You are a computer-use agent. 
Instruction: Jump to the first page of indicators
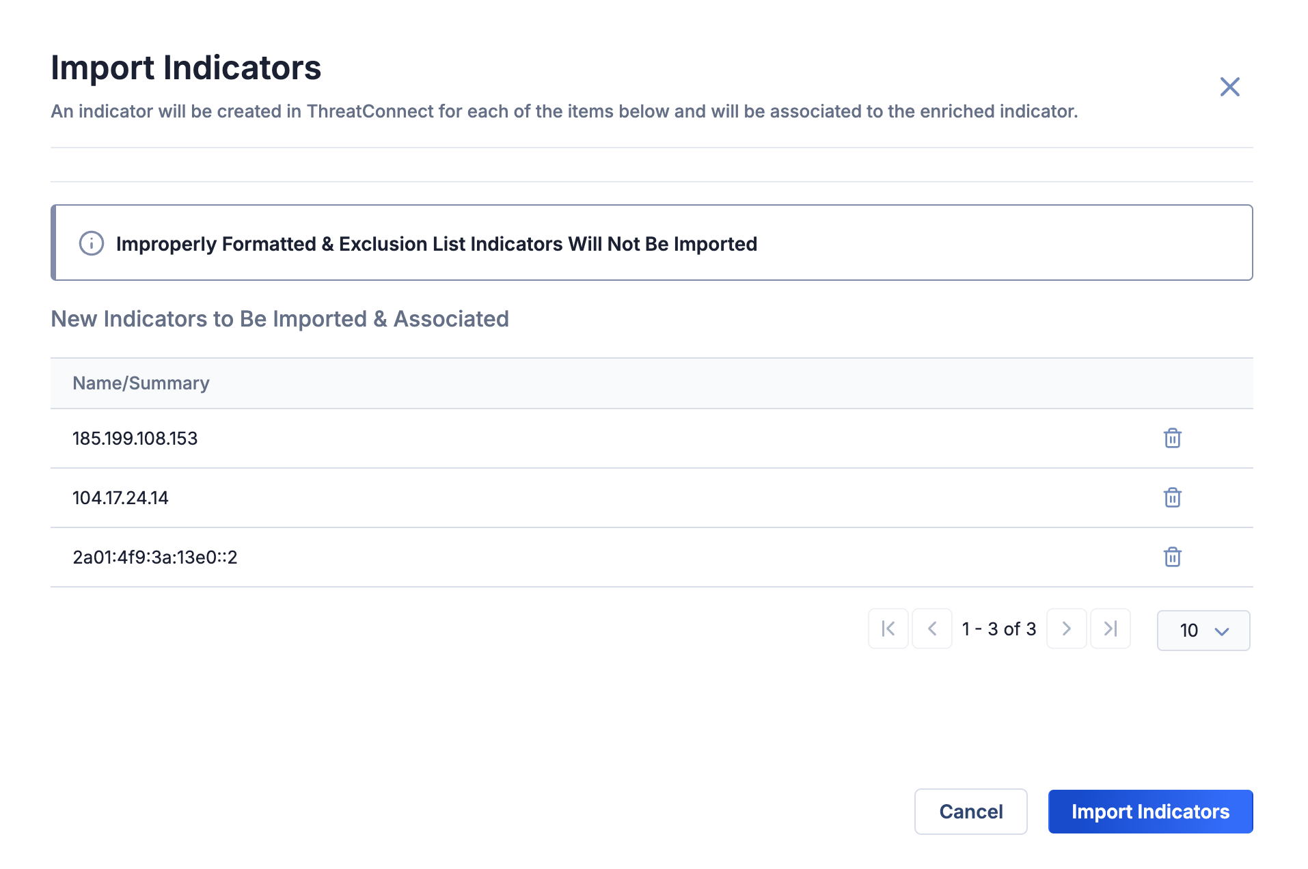pyautogui.click(x=888, y=629)
